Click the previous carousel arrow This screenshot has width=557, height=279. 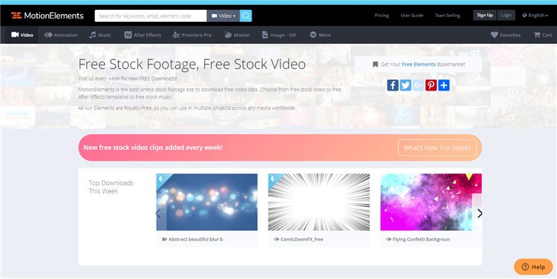(x=159, y=213)
